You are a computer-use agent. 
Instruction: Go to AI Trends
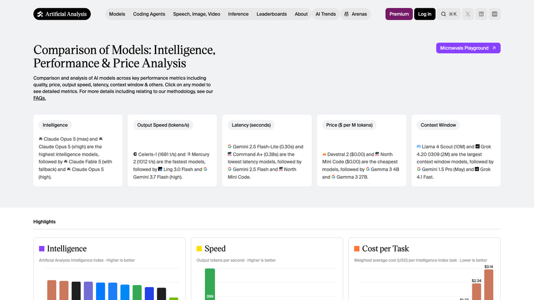coord(325,14)
